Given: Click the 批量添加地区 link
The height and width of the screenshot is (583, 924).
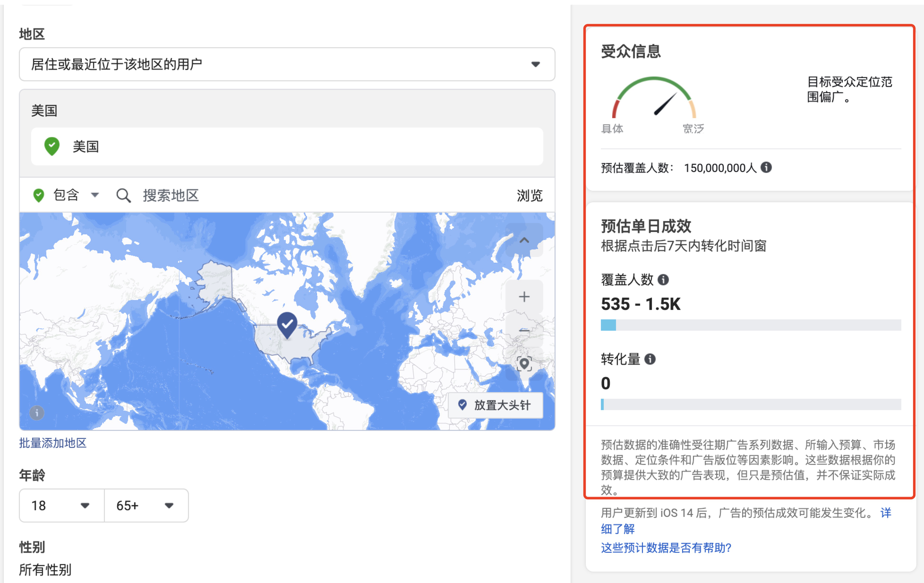Looking at the screenshot, I should [x=53, y=443].
